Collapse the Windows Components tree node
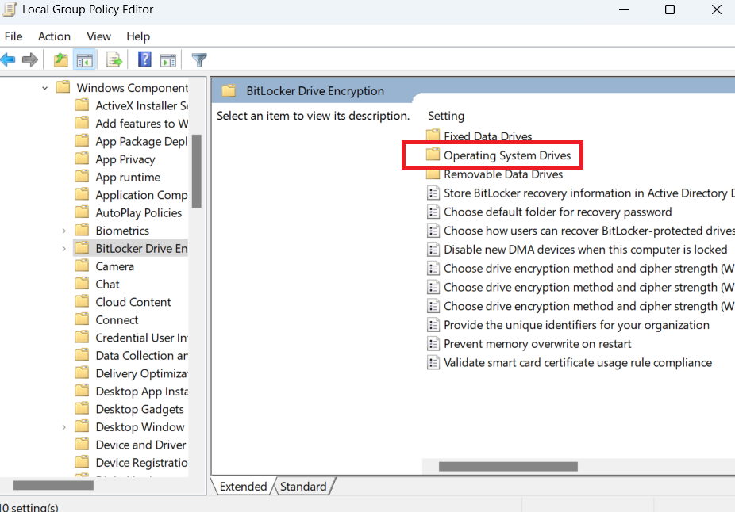Viewport: 735px width, 512px height. point(45,87)
